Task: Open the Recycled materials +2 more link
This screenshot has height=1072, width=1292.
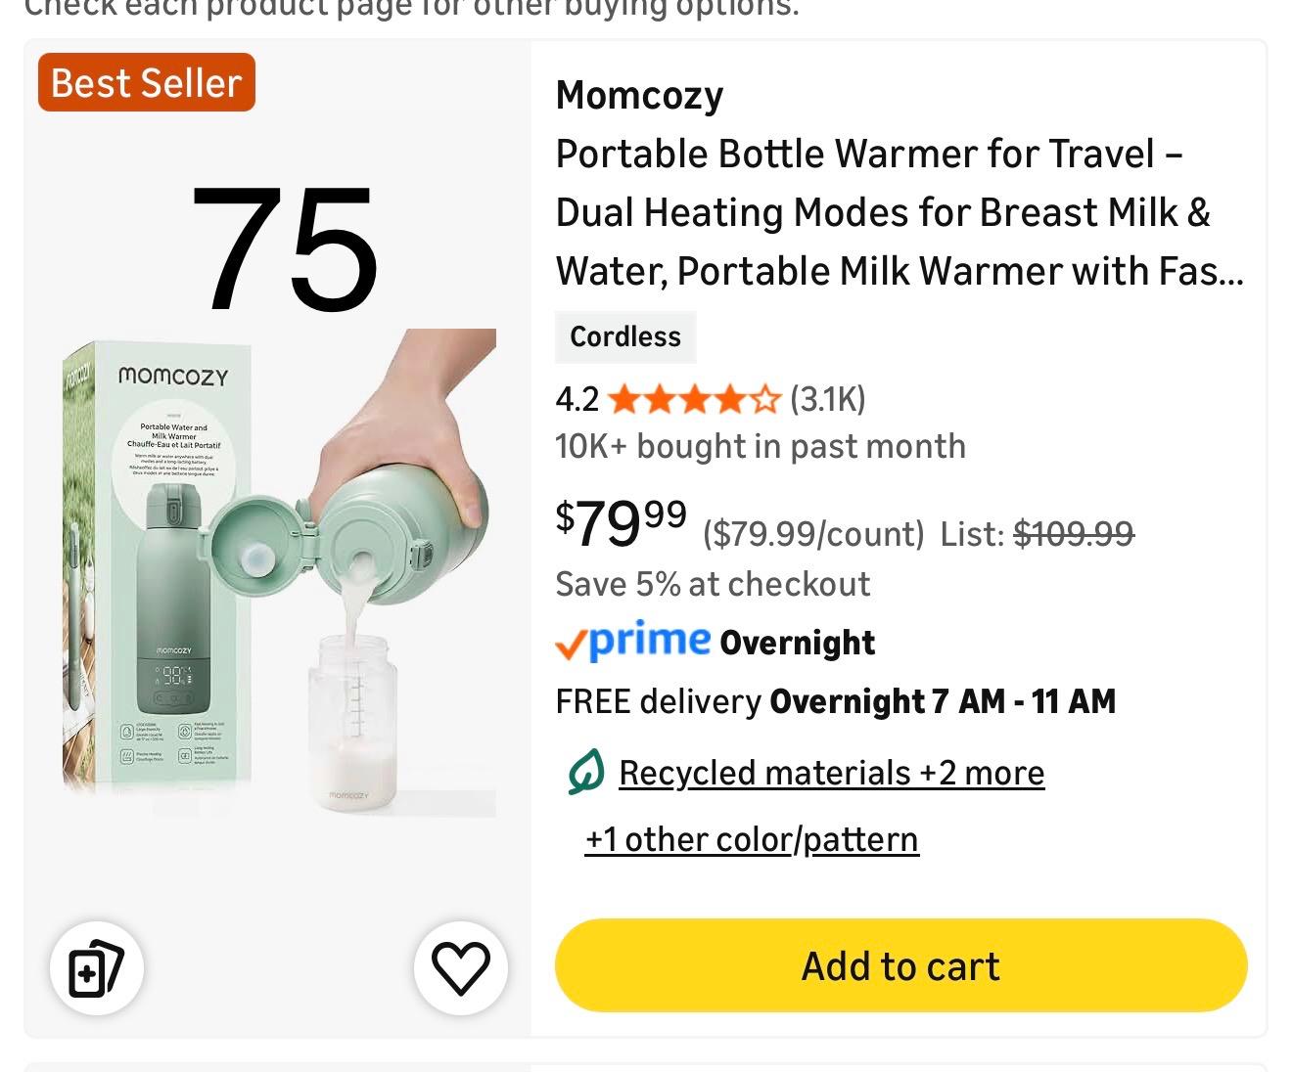Action: point(831,773)
